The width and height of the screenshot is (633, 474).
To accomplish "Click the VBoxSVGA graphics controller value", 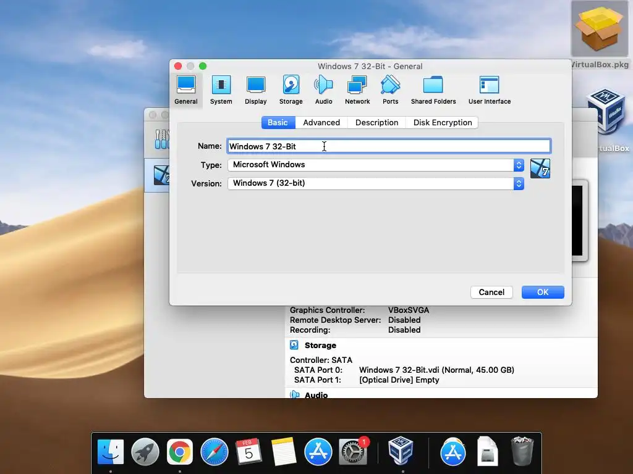I will [x=409, y=310].
